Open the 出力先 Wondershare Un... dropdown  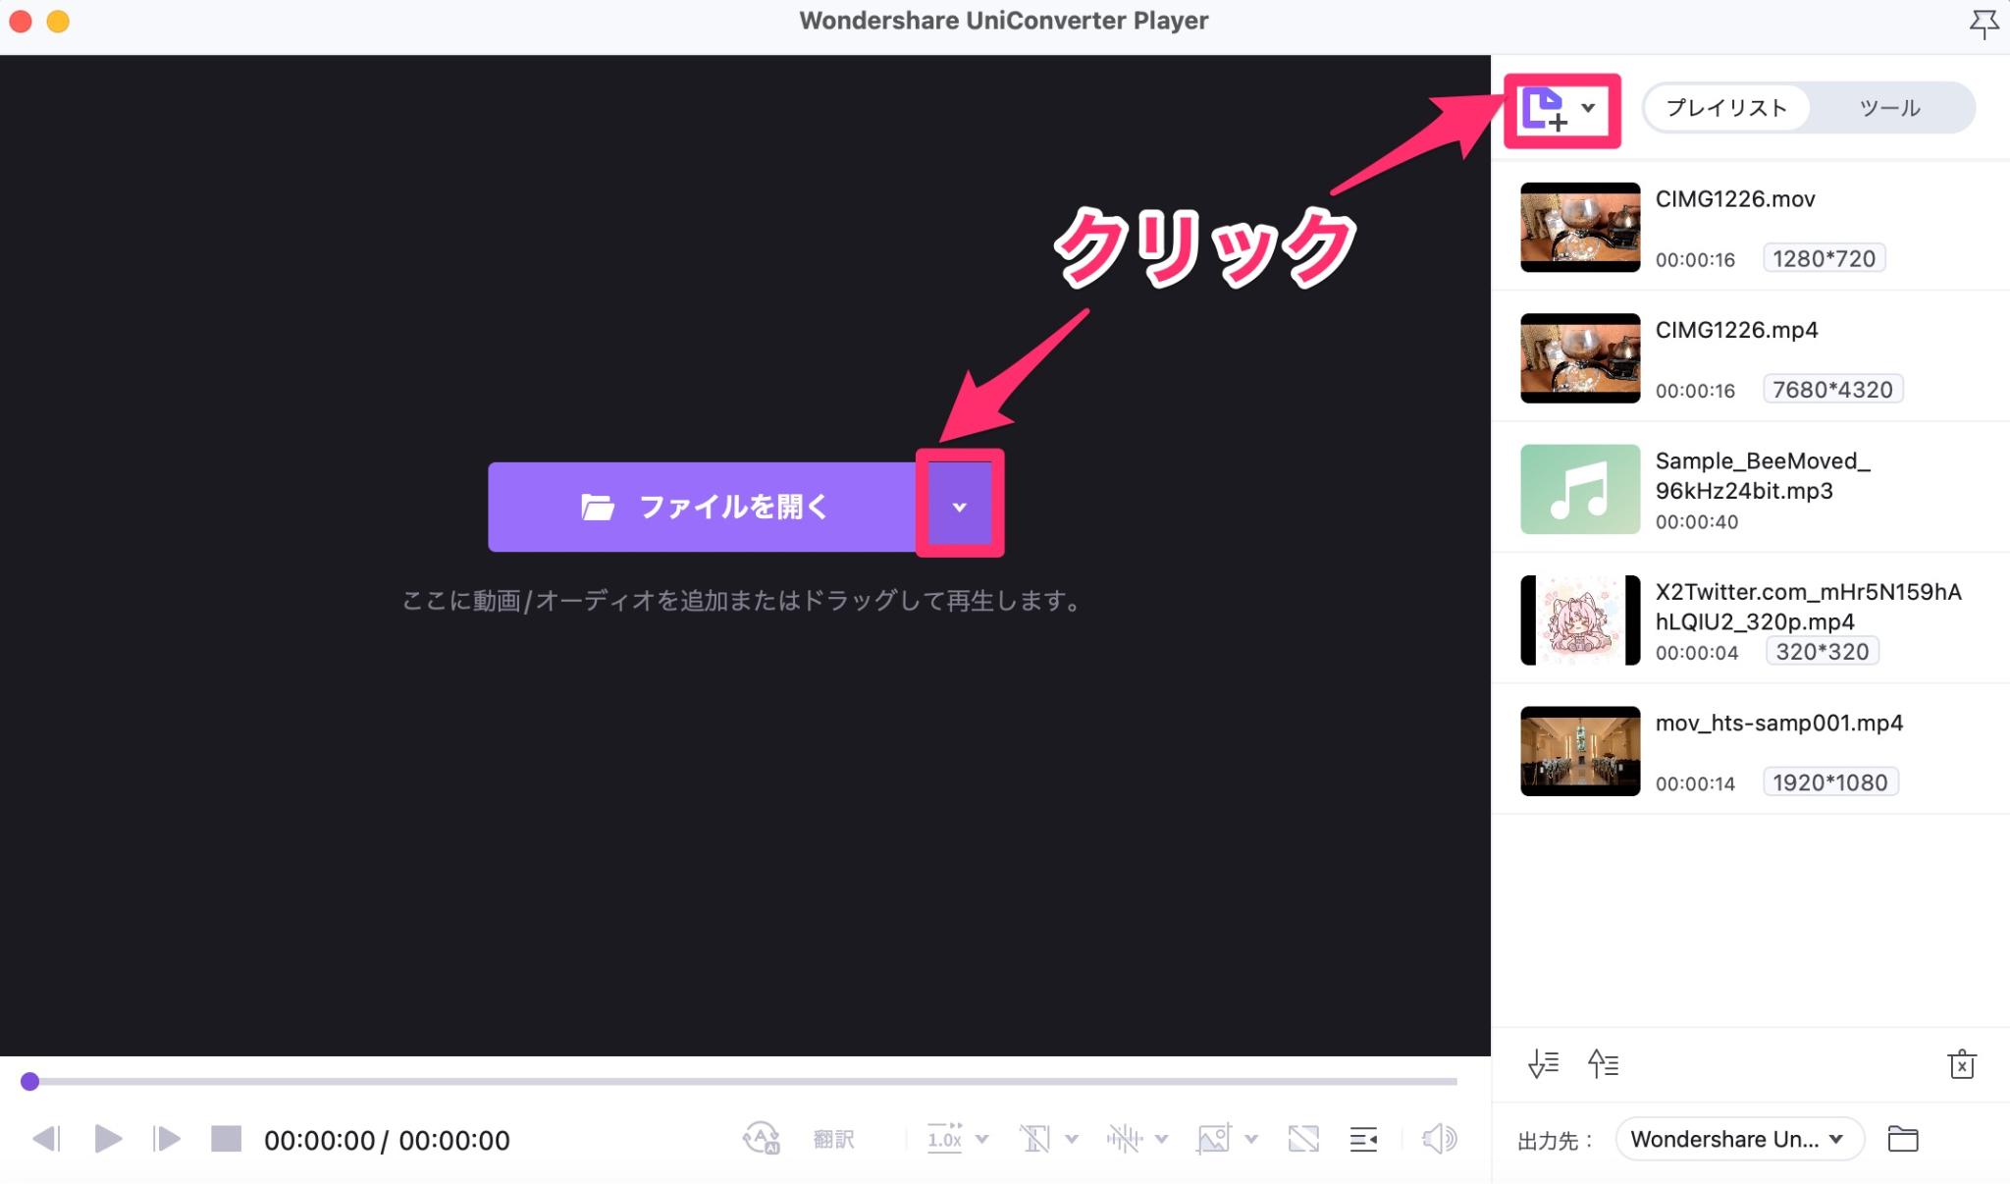click(x=1739, y=1139)
